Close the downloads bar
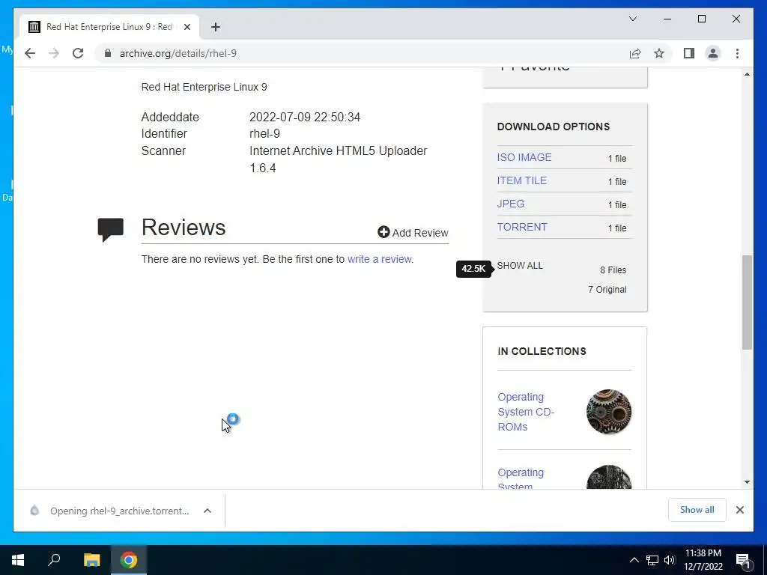The height and width of the screenshot is (575, 767). [739, 510]
